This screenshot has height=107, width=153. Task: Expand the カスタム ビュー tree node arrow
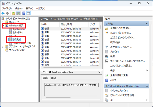(x=3, y=22)
